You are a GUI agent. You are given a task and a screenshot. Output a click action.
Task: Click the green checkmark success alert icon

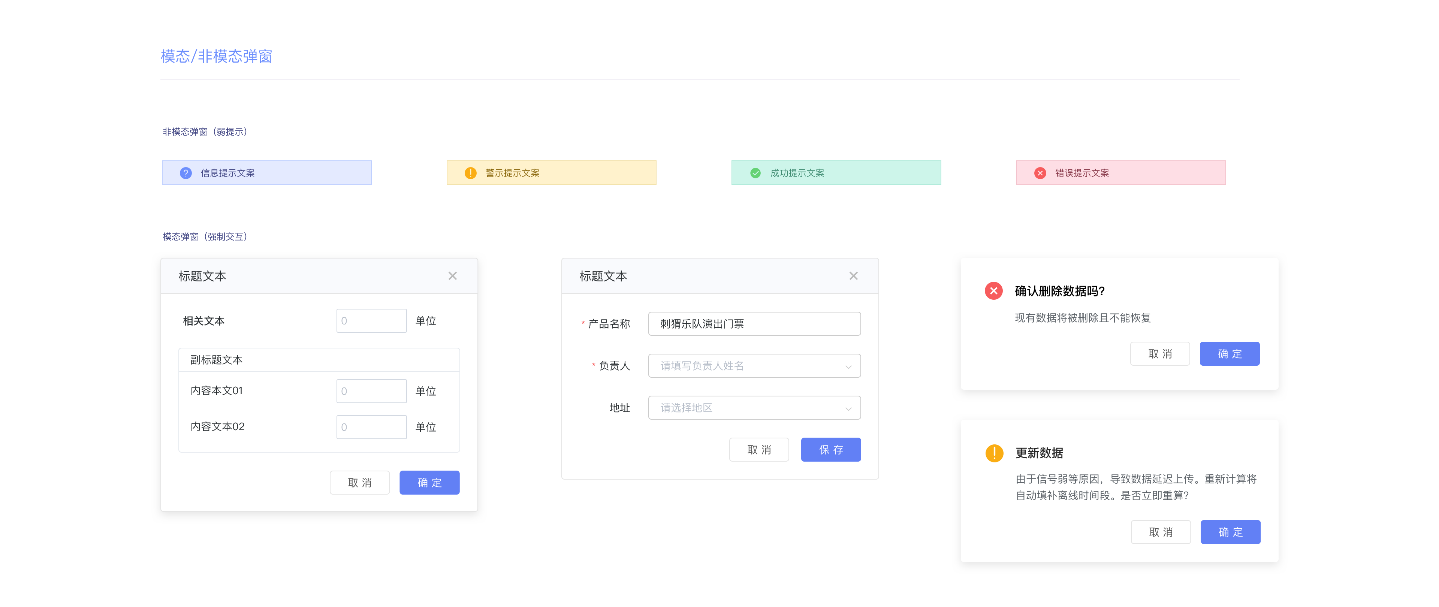tap(755, 173)
